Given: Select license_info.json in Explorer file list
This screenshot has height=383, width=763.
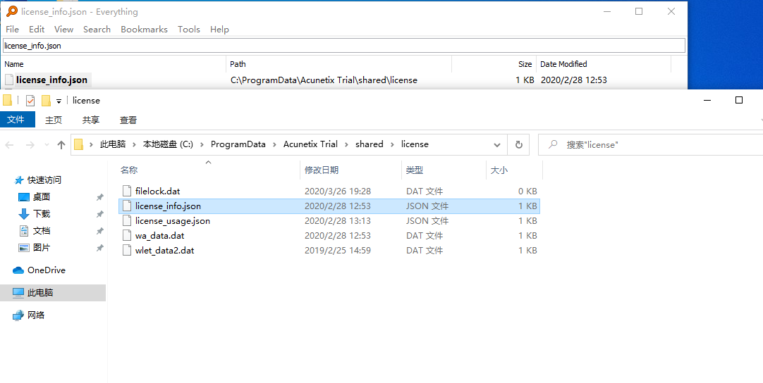Looking at the screenshot, I should point(168,206).
